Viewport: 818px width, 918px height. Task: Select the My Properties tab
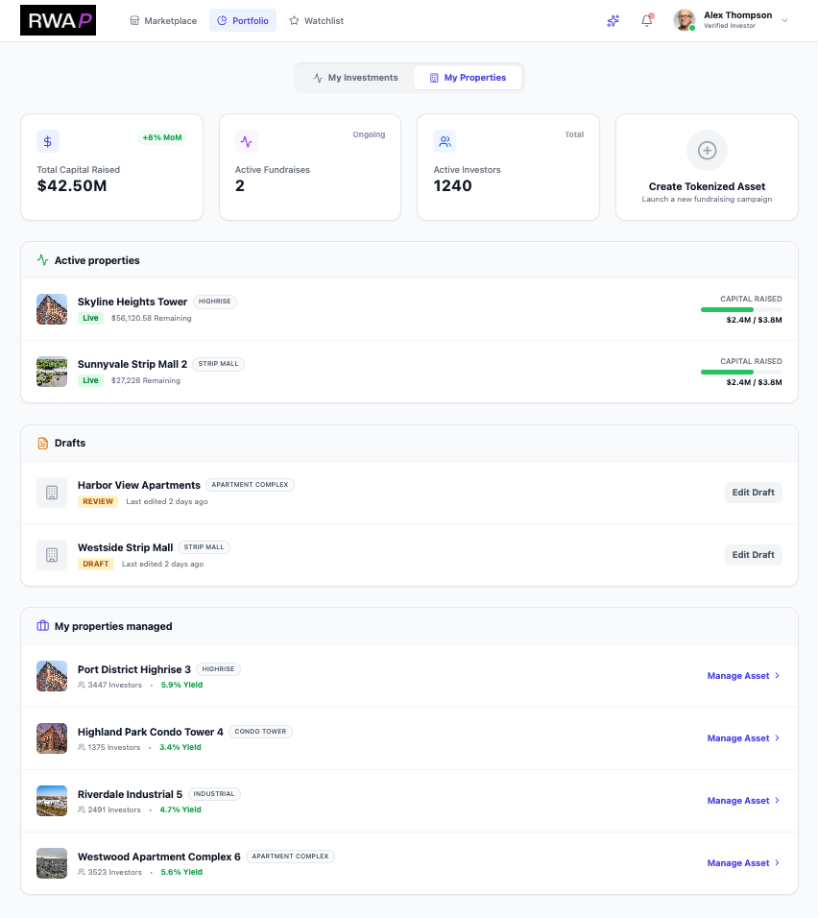[468, 78]
